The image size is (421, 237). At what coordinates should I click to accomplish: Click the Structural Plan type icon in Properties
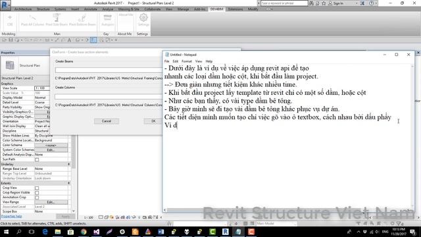coord(10,65)
